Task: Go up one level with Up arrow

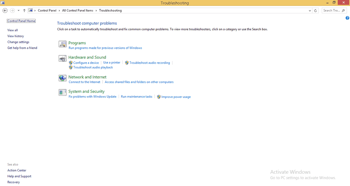Action: pyautogui.click(x=24, y=10)
